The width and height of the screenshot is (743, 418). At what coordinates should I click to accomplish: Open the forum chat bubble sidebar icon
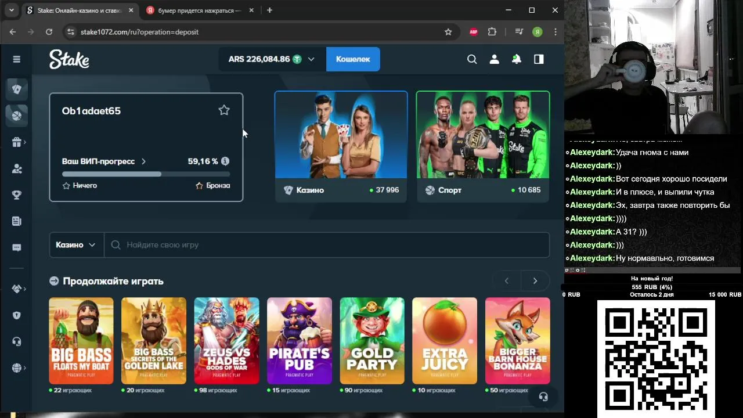click(x=16, y=248)
